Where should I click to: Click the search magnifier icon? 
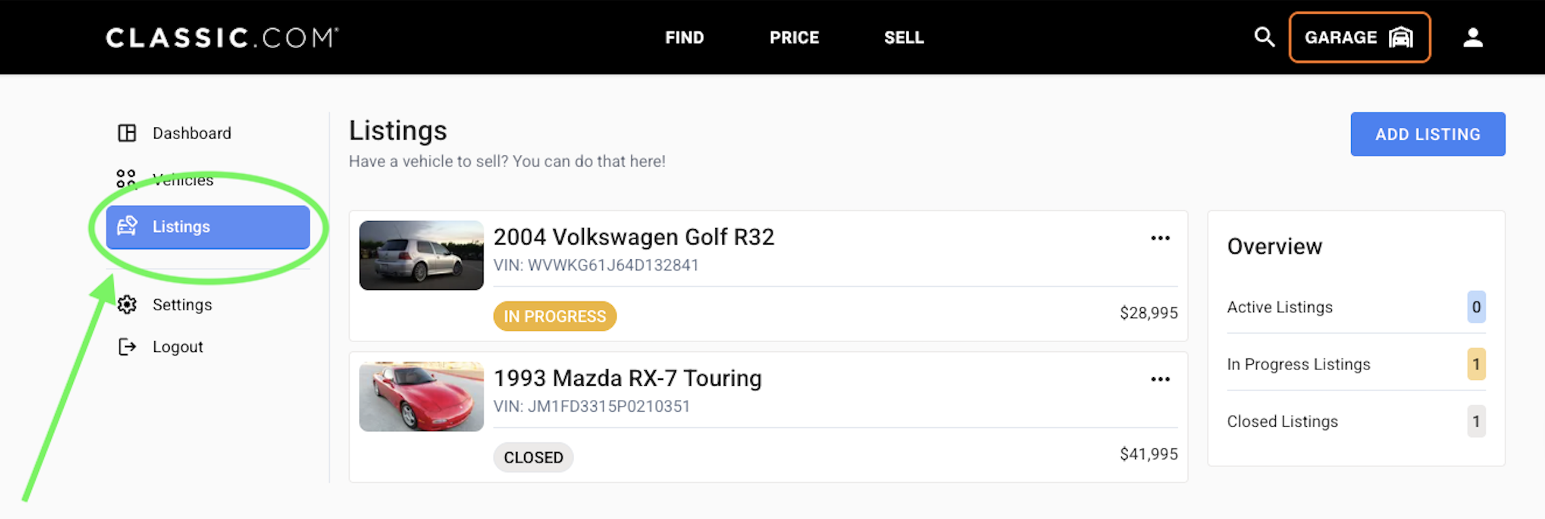pyautogui.click(x=1264, y=37)
